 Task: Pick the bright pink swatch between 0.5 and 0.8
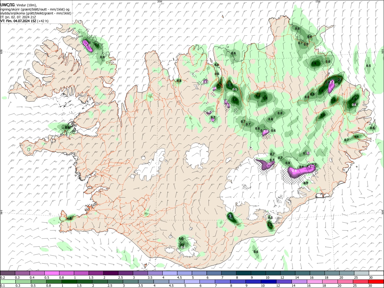coord(52,273)
